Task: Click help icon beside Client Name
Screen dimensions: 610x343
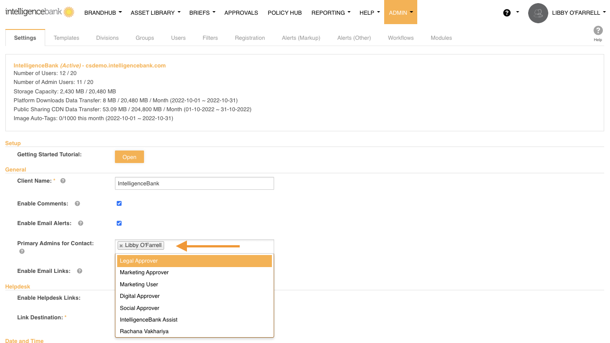Action: click(x=63, y=181)
